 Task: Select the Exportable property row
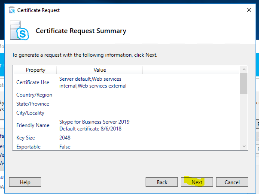[x=126, y=147]
